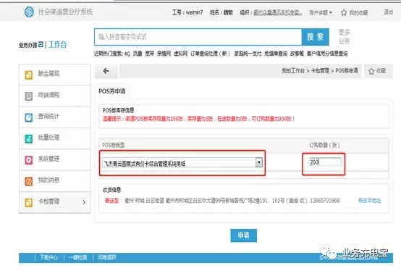Click 修改地址 link
401x271 pixels.
pos(370,201)
